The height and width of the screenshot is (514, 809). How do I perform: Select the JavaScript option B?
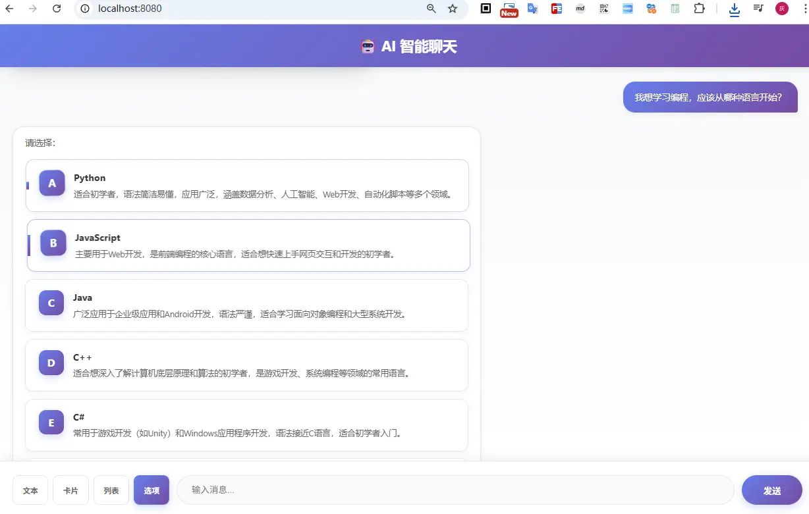(x=247, y=244)
